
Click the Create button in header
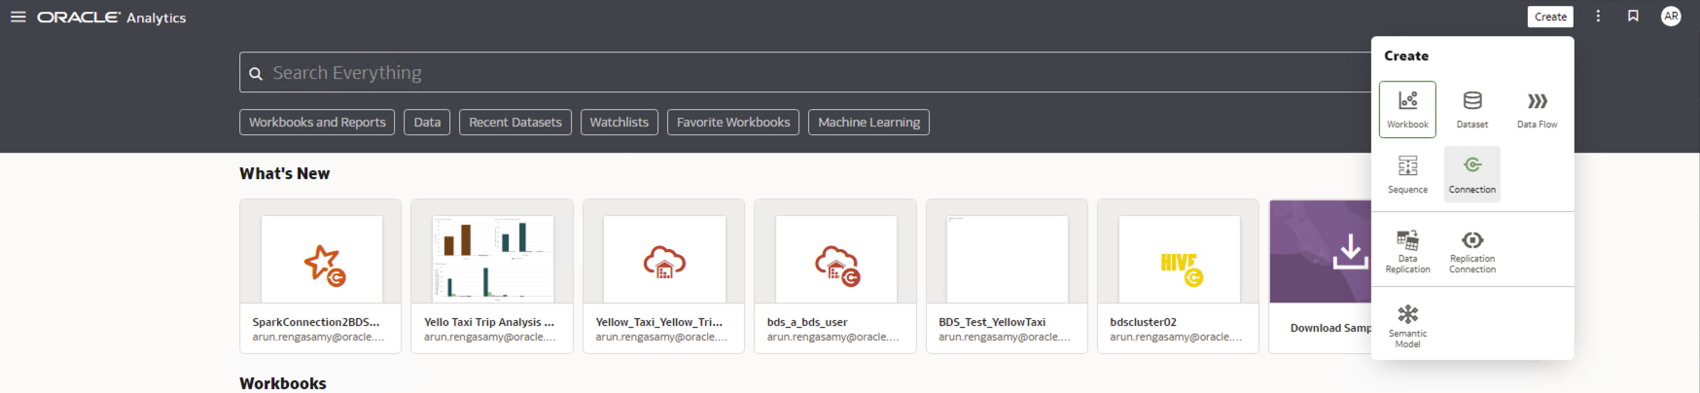pos(1550,17)
